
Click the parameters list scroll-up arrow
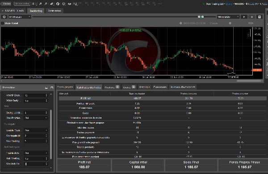tap(51, 94)
